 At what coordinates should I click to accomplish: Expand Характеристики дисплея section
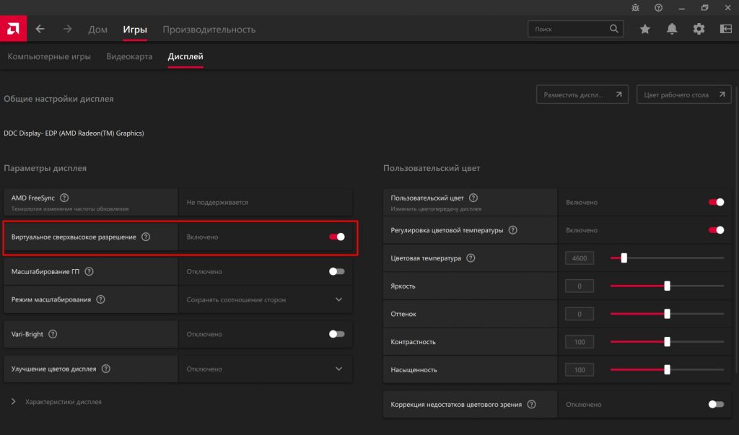click(x=56, y=402)
